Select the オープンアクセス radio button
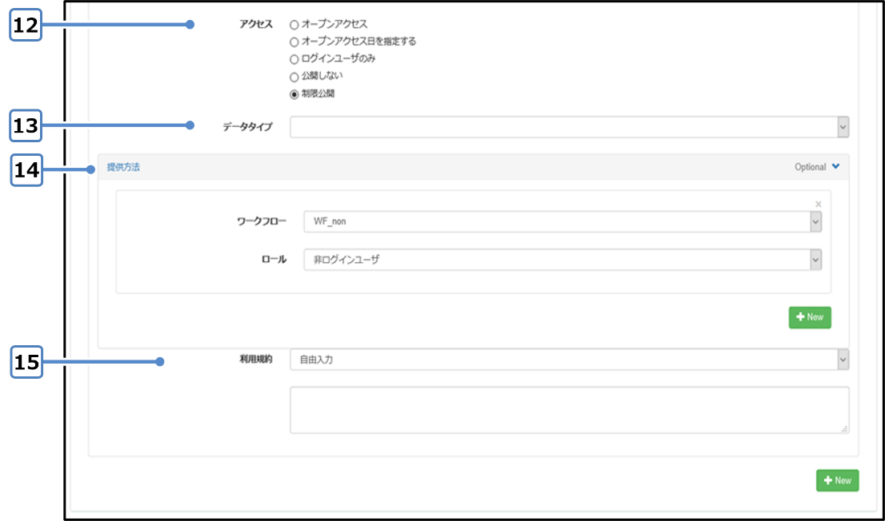 coord(294,25)
